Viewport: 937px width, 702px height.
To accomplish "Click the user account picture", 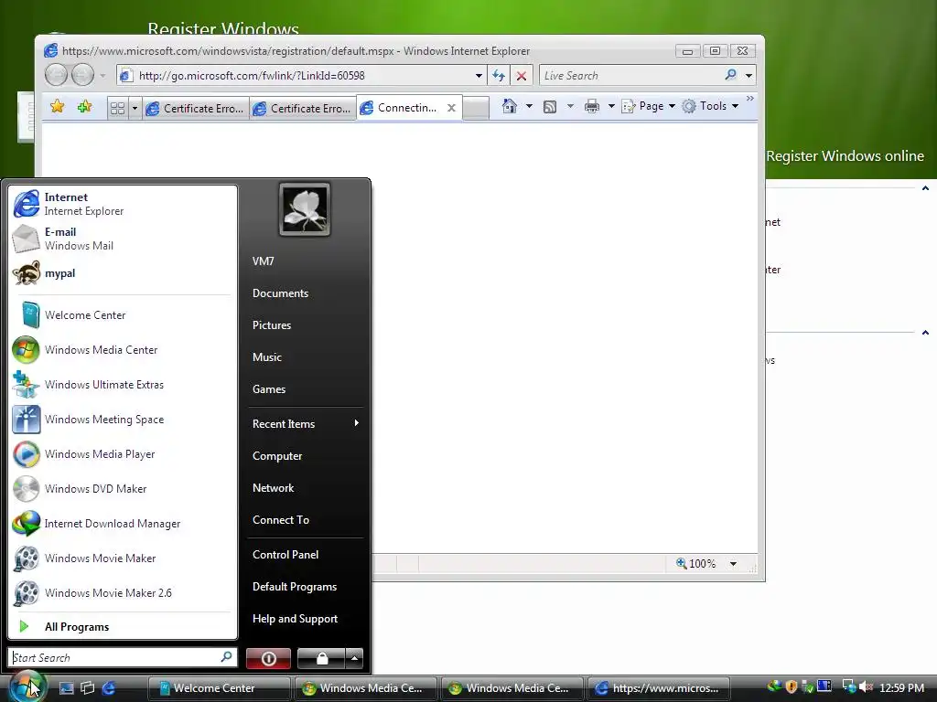I will [x=304, y=209].
